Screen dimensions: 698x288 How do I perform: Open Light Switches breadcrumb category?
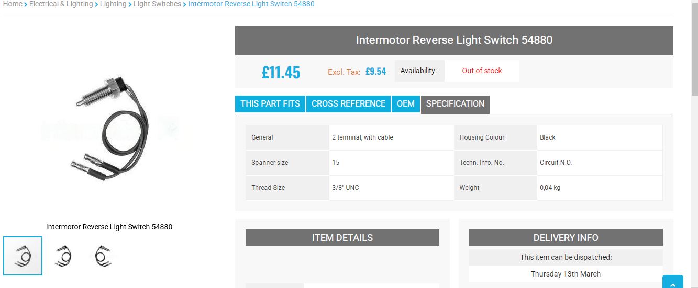(157, 4)
